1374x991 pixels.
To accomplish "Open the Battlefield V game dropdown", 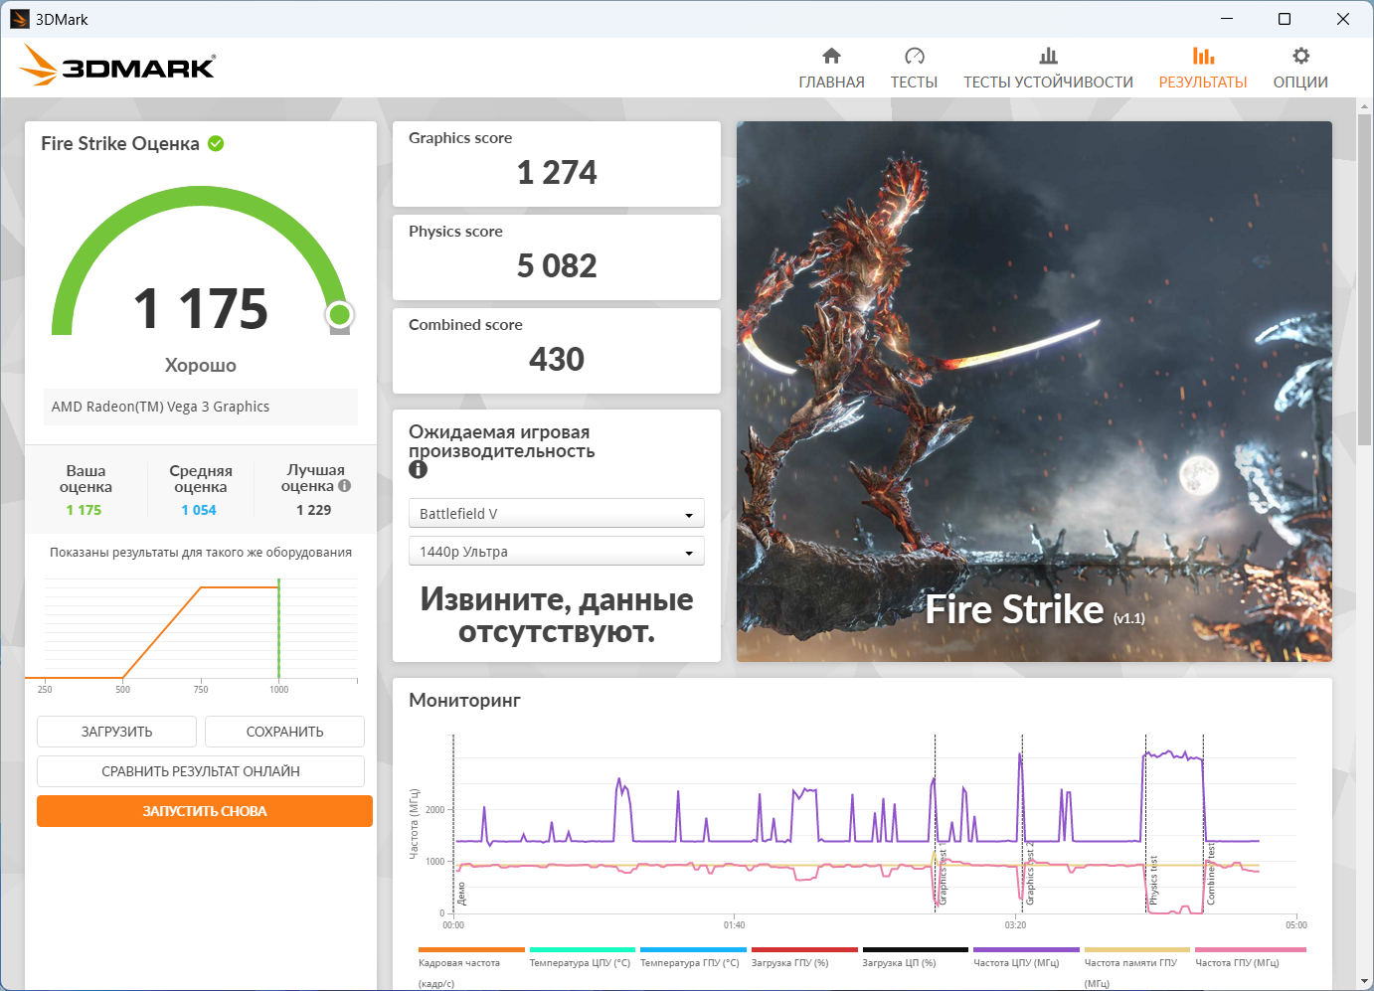I will (x=556, y=514).
